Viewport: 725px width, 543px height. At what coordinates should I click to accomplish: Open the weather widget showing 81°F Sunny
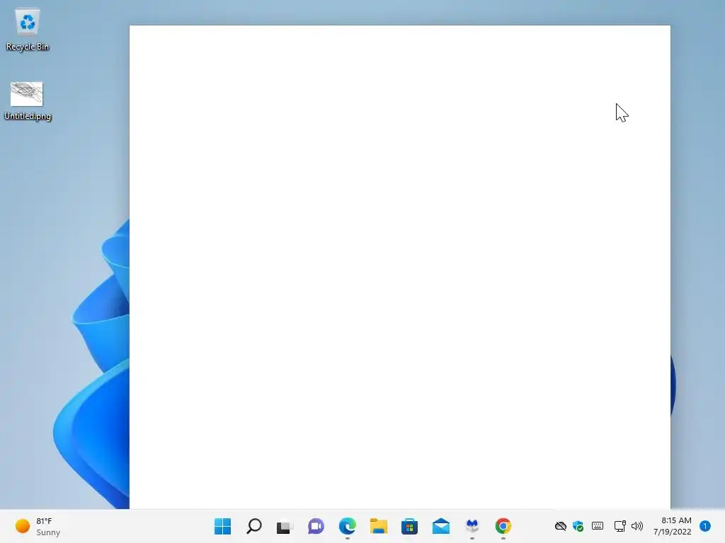pyautogui.click(x=38, y=526)
